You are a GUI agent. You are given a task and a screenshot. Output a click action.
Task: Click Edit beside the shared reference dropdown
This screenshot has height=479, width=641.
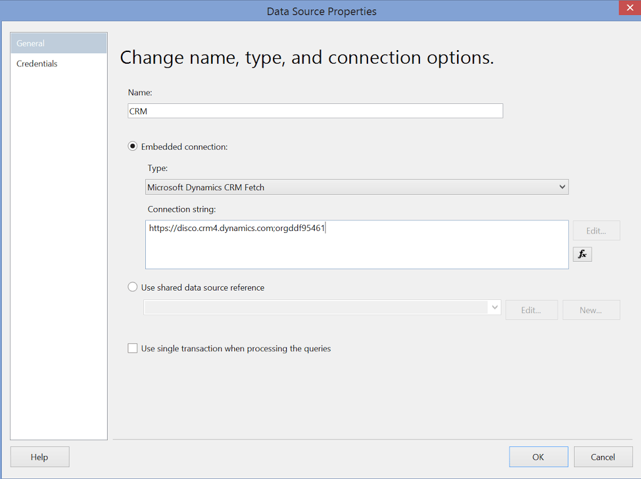click(531, 309)
